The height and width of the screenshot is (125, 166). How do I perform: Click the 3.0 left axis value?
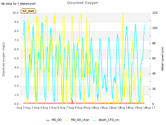16,77
